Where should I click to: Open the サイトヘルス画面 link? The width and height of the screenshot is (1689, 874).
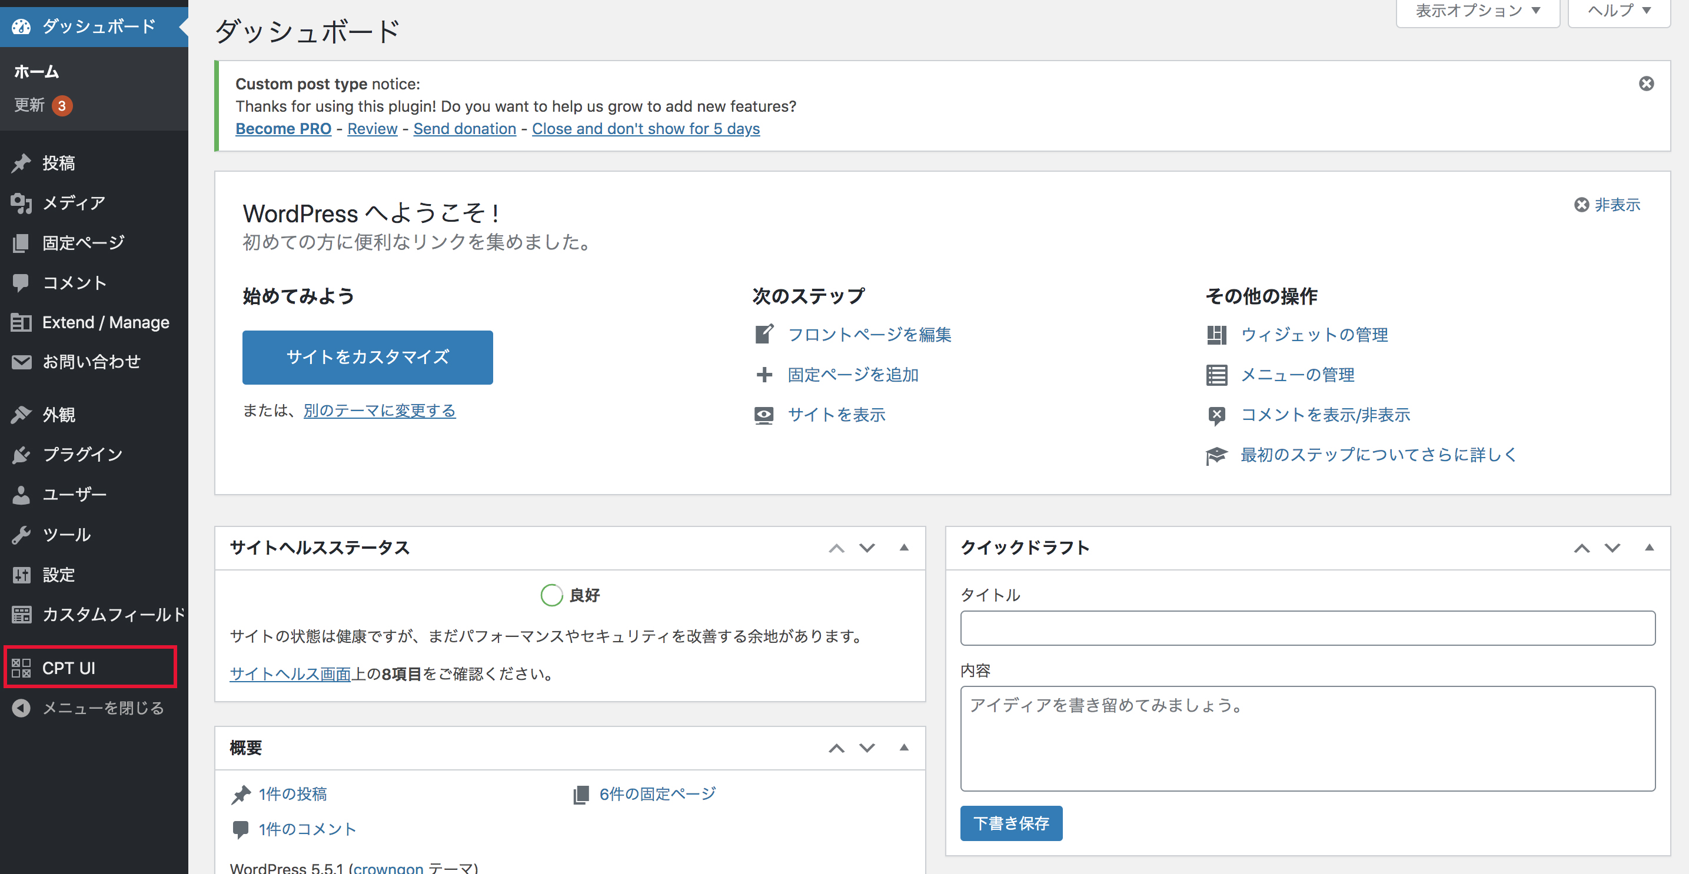click(x=291, y=674)
